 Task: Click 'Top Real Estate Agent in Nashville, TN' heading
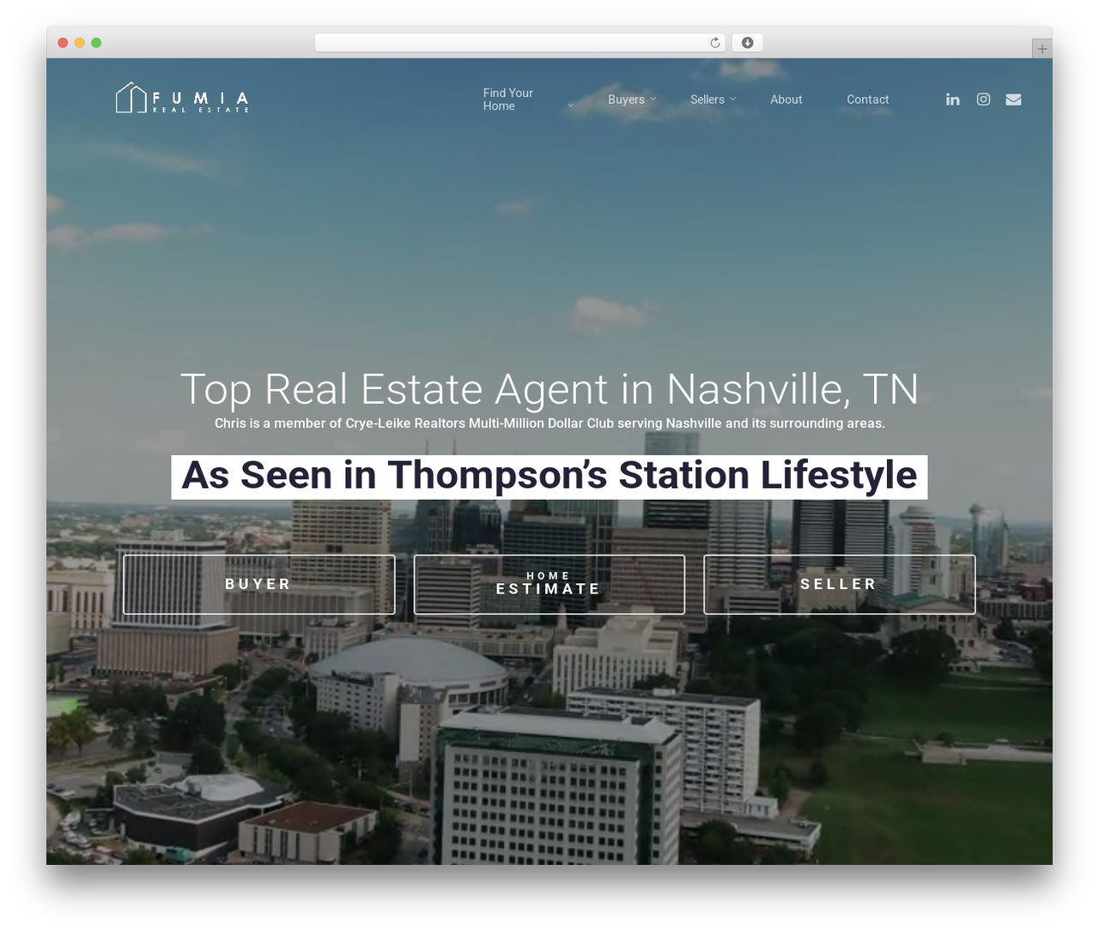tap(549, 389)
